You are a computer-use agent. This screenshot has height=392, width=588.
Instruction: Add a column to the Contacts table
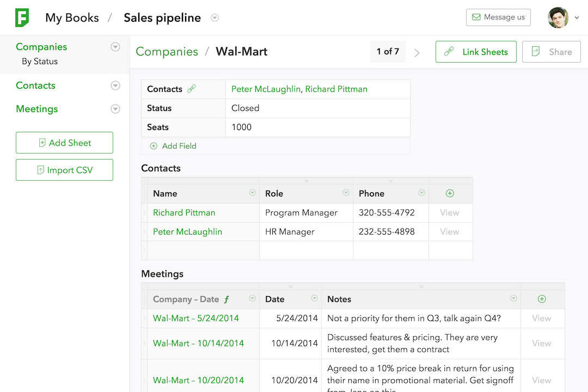[x=450, y=194]
